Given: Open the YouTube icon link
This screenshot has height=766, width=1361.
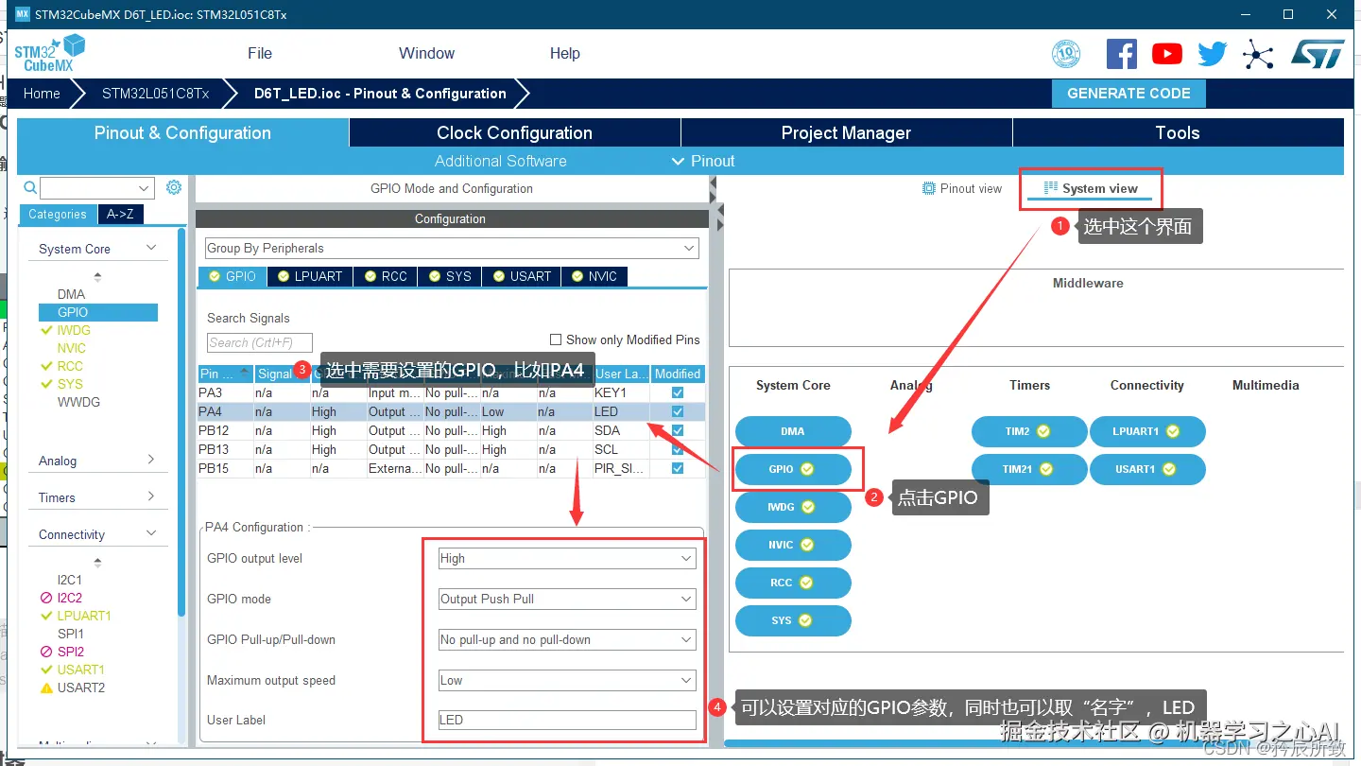Looking at the screenshot, I should 1166,54.
